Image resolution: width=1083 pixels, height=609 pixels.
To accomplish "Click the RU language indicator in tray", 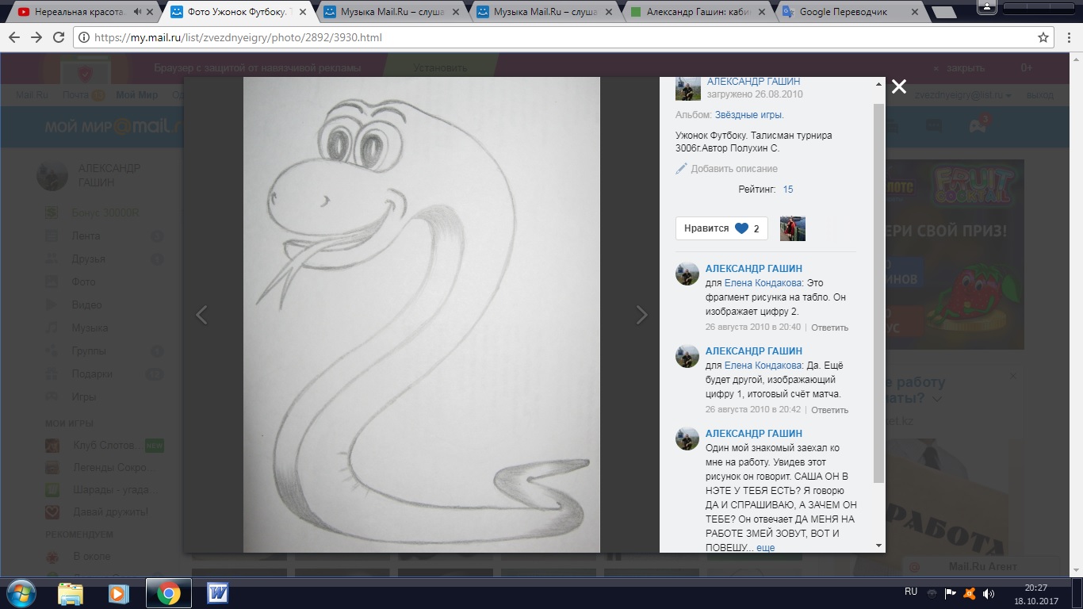I will [911, 592].
